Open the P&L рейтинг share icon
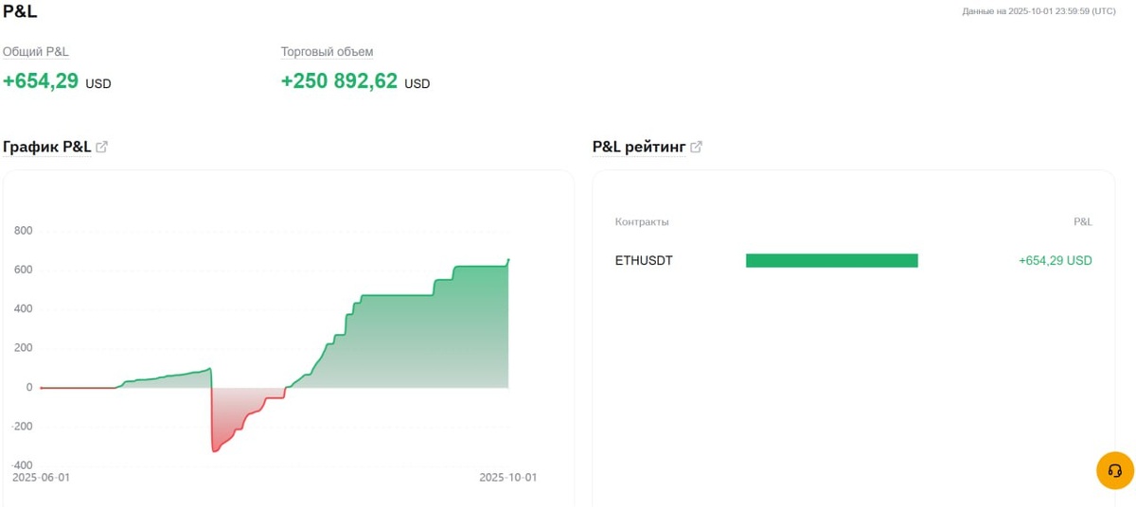The image size is (1136, 507). point(696,147)
